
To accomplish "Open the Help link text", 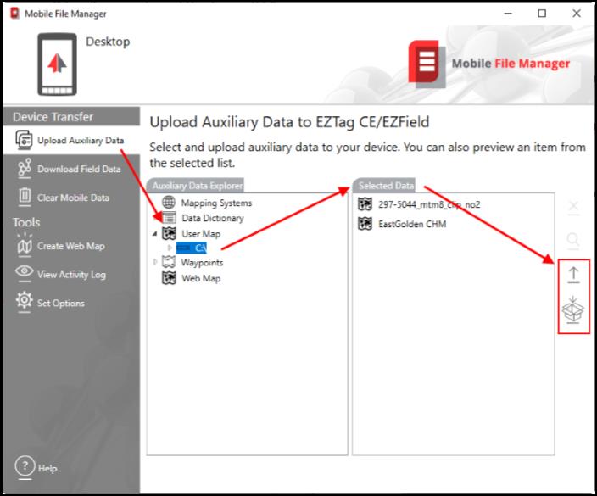I will tap(47, 468).
